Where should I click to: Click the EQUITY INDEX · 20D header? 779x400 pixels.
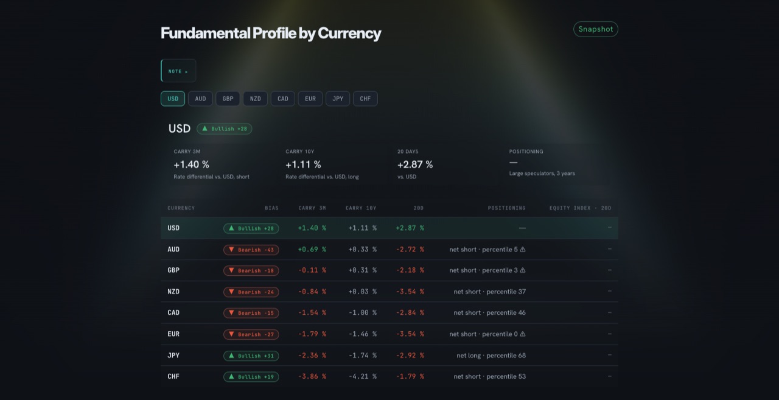(580, 208)
